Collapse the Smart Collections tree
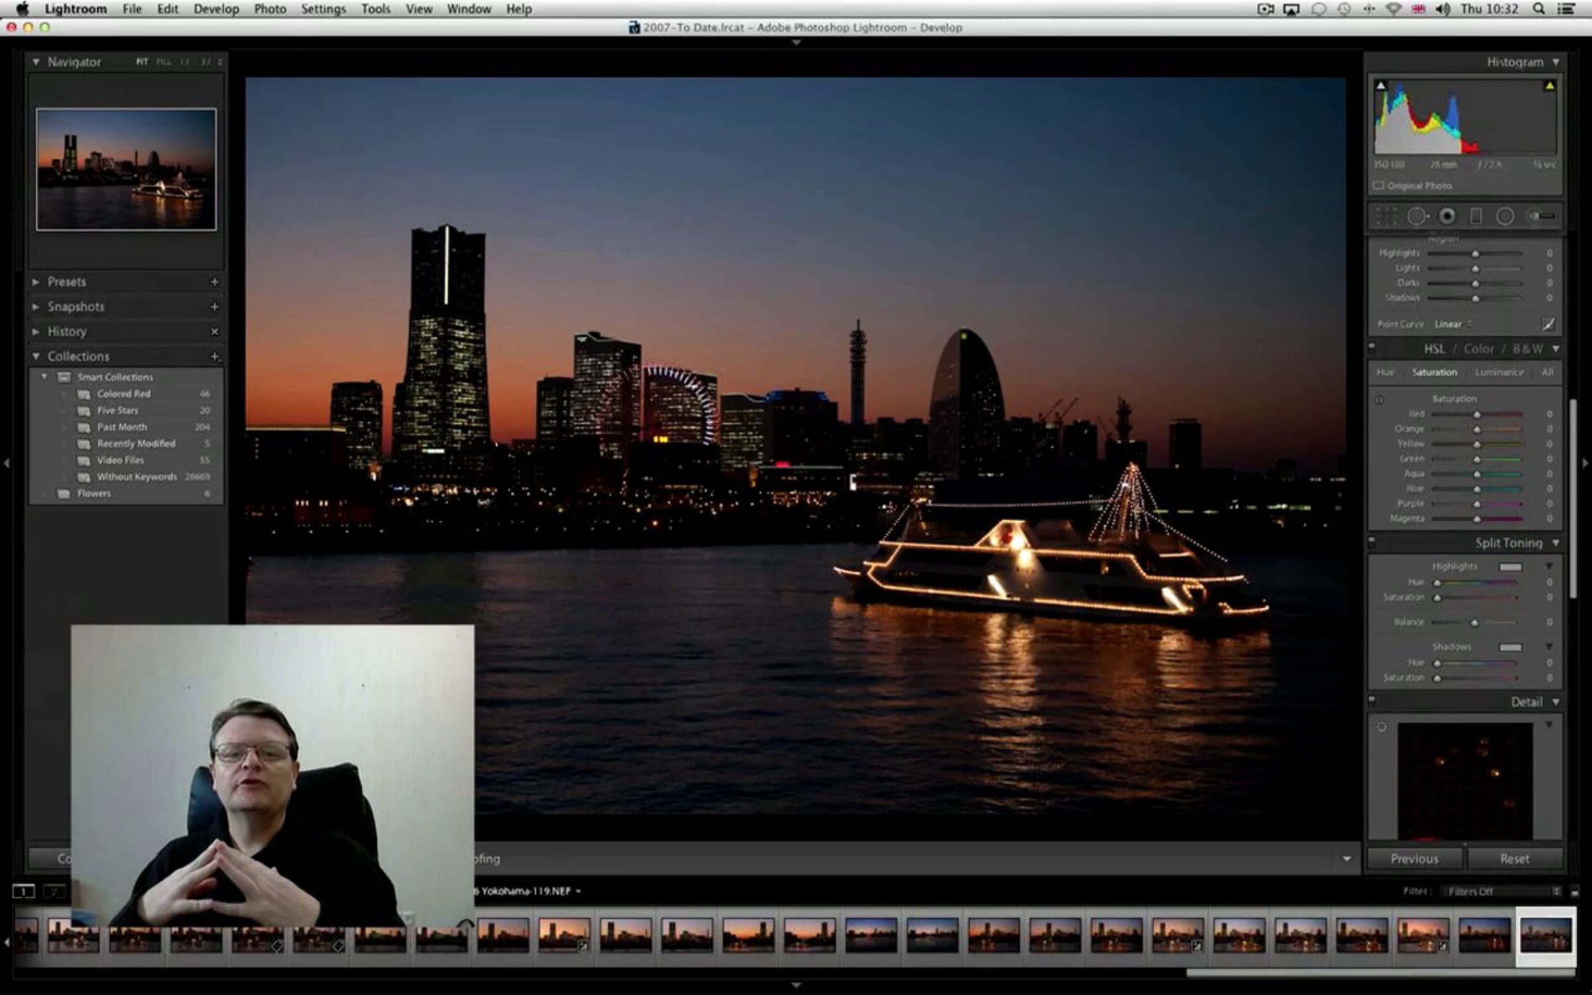Image resolution: width=1592 pixels, height=995 pixels. (44, 377)
